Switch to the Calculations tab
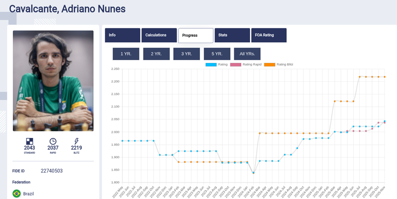 coord(159,35)
